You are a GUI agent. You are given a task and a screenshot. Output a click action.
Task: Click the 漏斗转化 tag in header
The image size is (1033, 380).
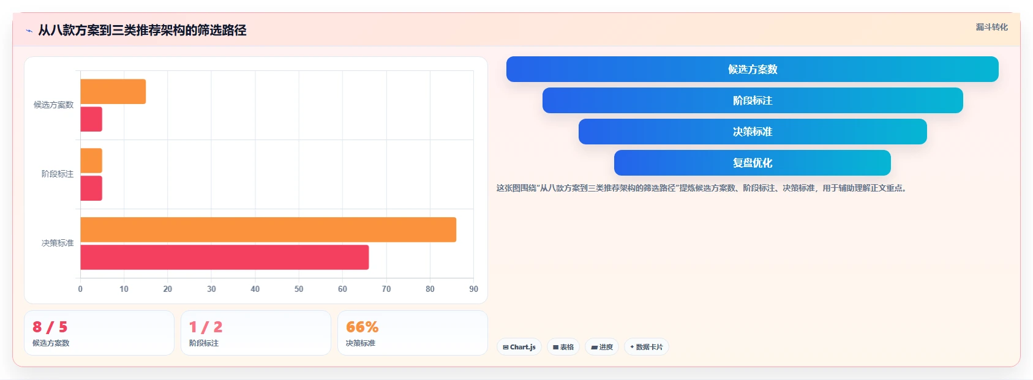coord(991,27)
